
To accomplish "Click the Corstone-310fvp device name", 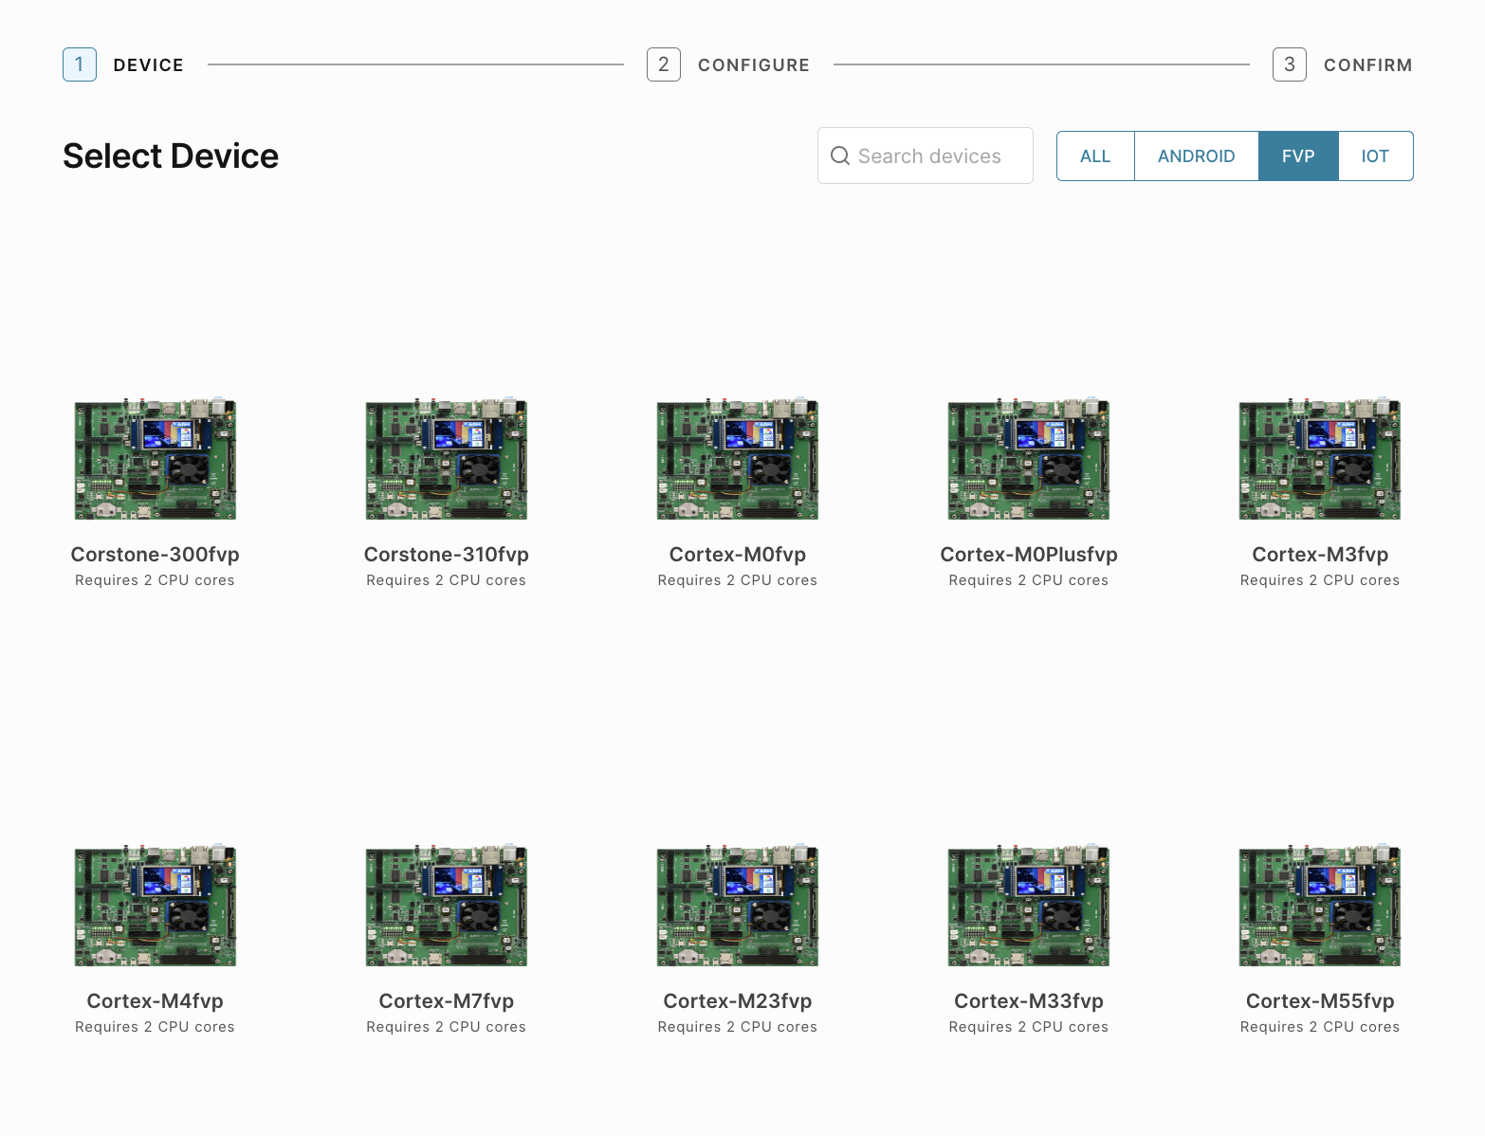I will [x=447, y=555].
